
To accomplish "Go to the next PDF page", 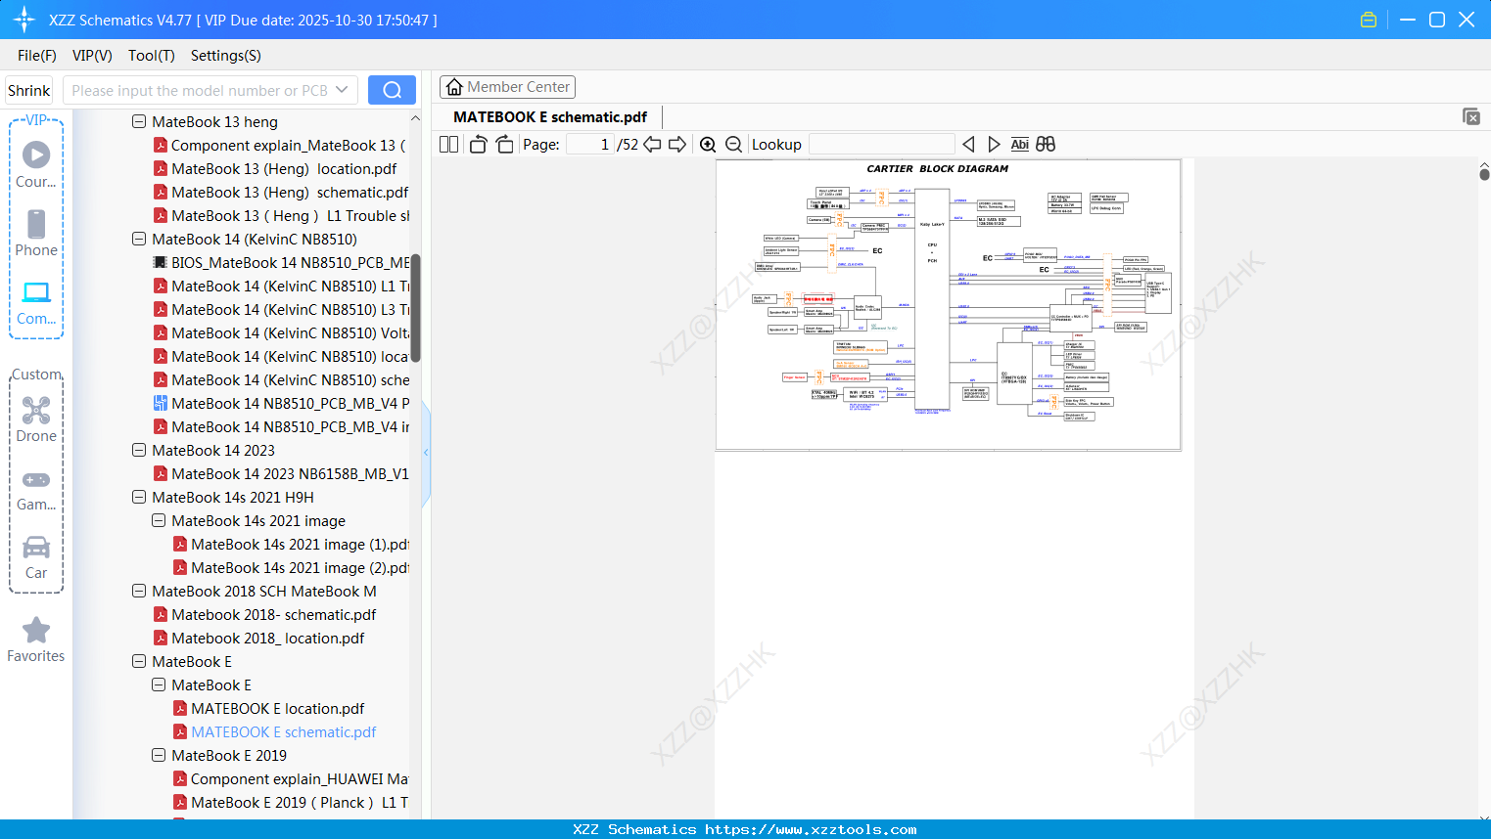I will (677, 145).
